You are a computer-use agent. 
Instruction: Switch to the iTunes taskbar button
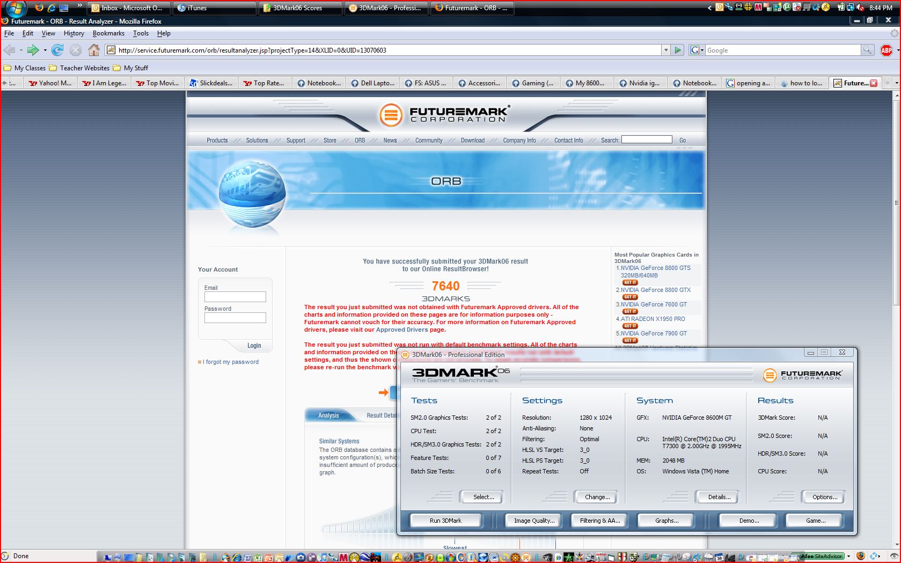coord(215,8)
